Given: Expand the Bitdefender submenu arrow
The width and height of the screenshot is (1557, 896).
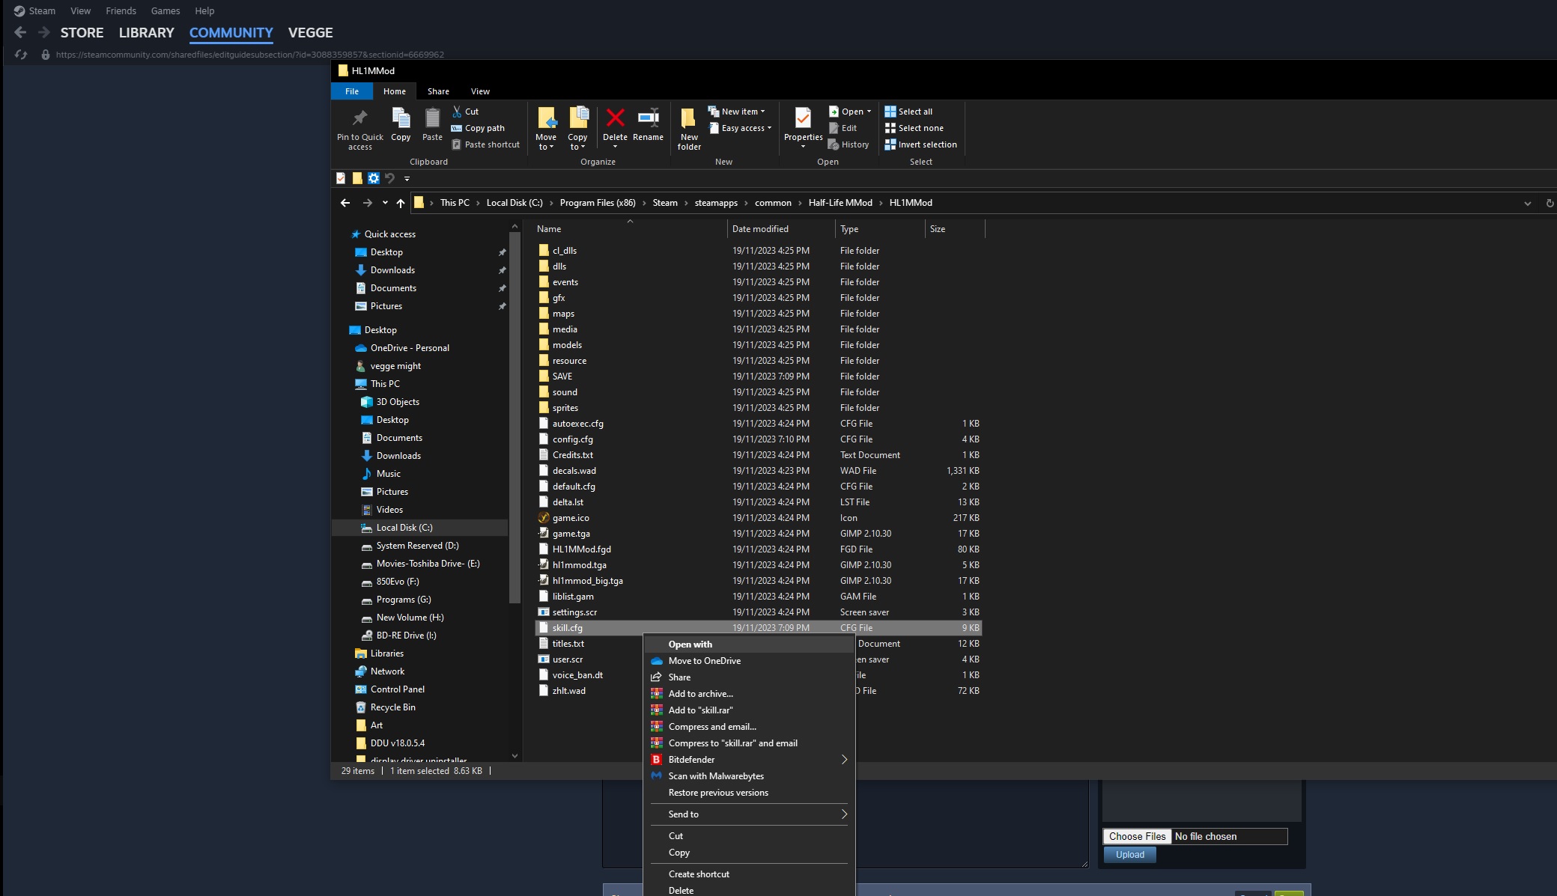Looking at the screenshot, I should coord(844,760).
